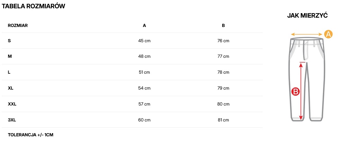Click the orange waist width arrow
The height and width of the screenshot is (146, 343).
point(307,34)
